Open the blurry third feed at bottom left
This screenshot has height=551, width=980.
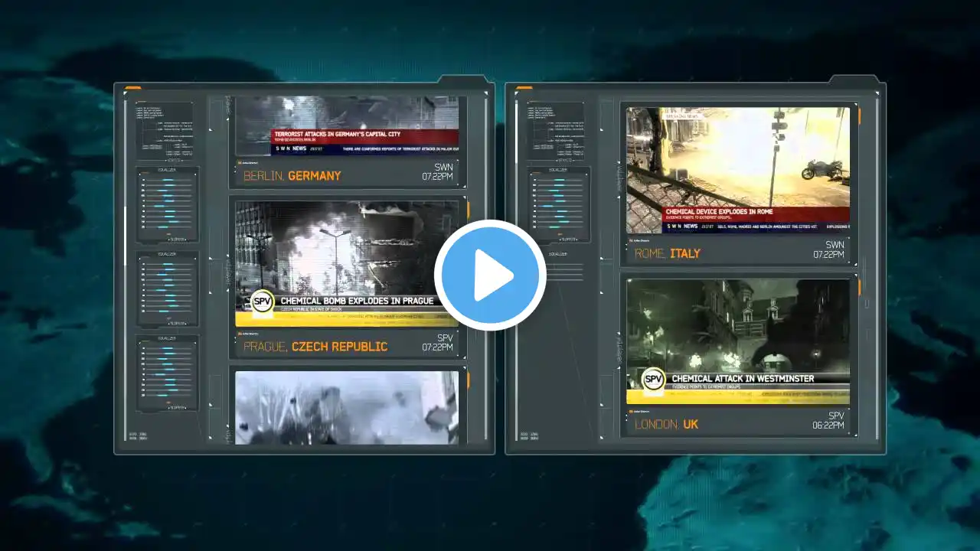(x=347, y=407)
